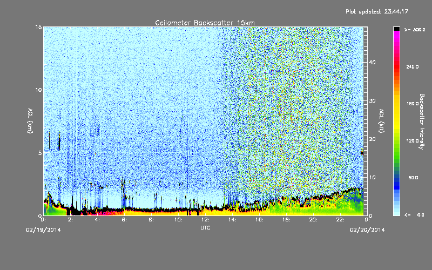Click the 240.0 colorbar value
The image size is (432, 270).
[x=413, y=67]
